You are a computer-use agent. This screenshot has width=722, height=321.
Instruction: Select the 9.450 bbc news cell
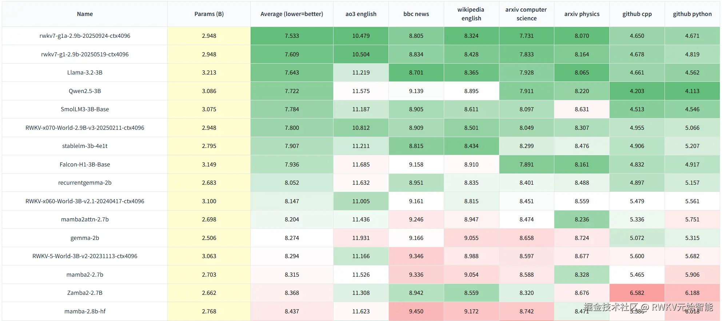click(416, 312)
